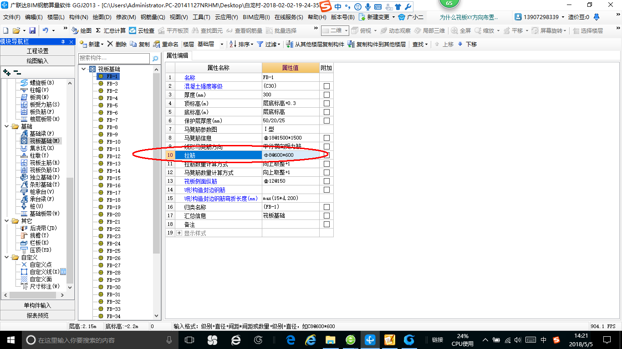622x349 pixels.
Task: Collapse all with the minus icon
Action: pos(17,72)
